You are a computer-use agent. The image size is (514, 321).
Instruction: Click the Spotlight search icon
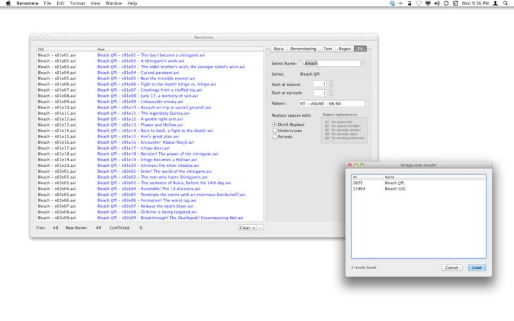pos(506,3)
